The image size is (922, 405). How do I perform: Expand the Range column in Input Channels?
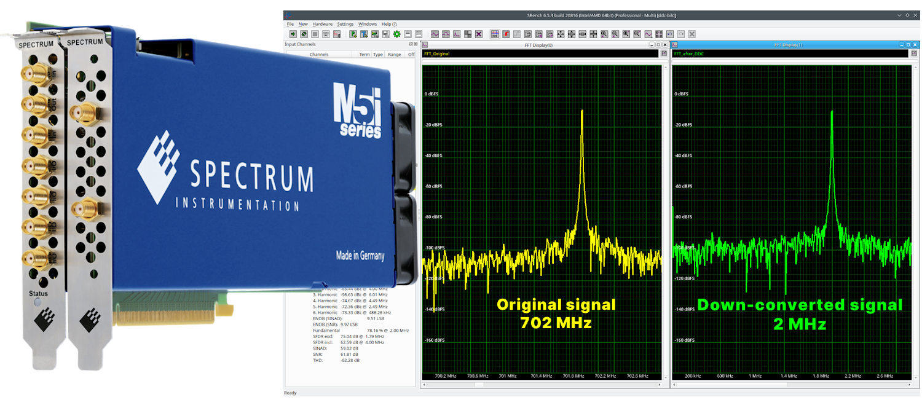(394, 54)
